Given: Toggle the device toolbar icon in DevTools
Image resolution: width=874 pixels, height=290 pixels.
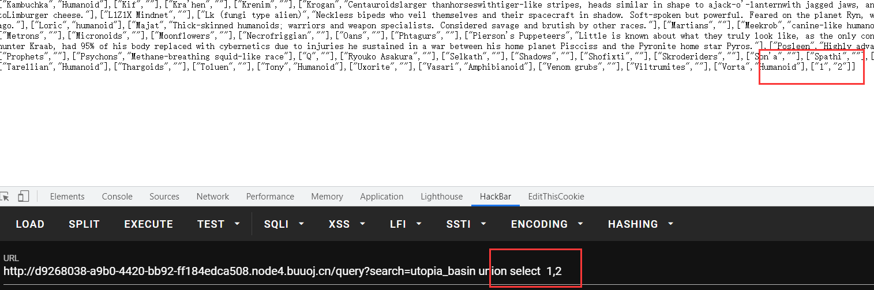Looking at the screenshot, I should point(24,197).
